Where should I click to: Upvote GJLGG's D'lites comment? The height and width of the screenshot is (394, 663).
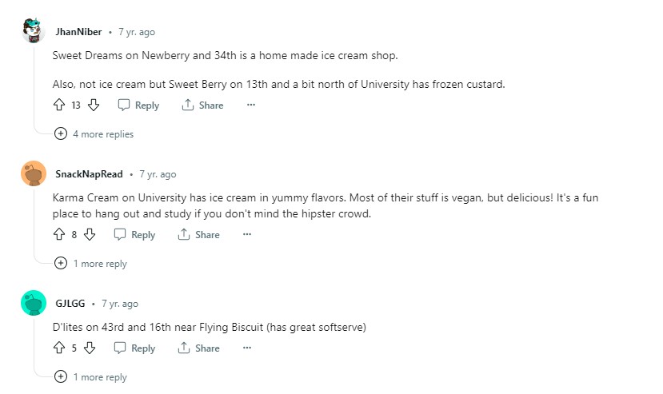tap(58, 348)
